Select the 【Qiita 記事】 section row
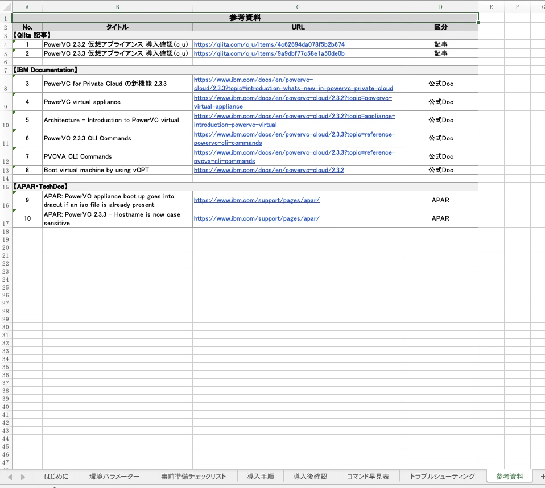545x488 pixels. (245, 35)
